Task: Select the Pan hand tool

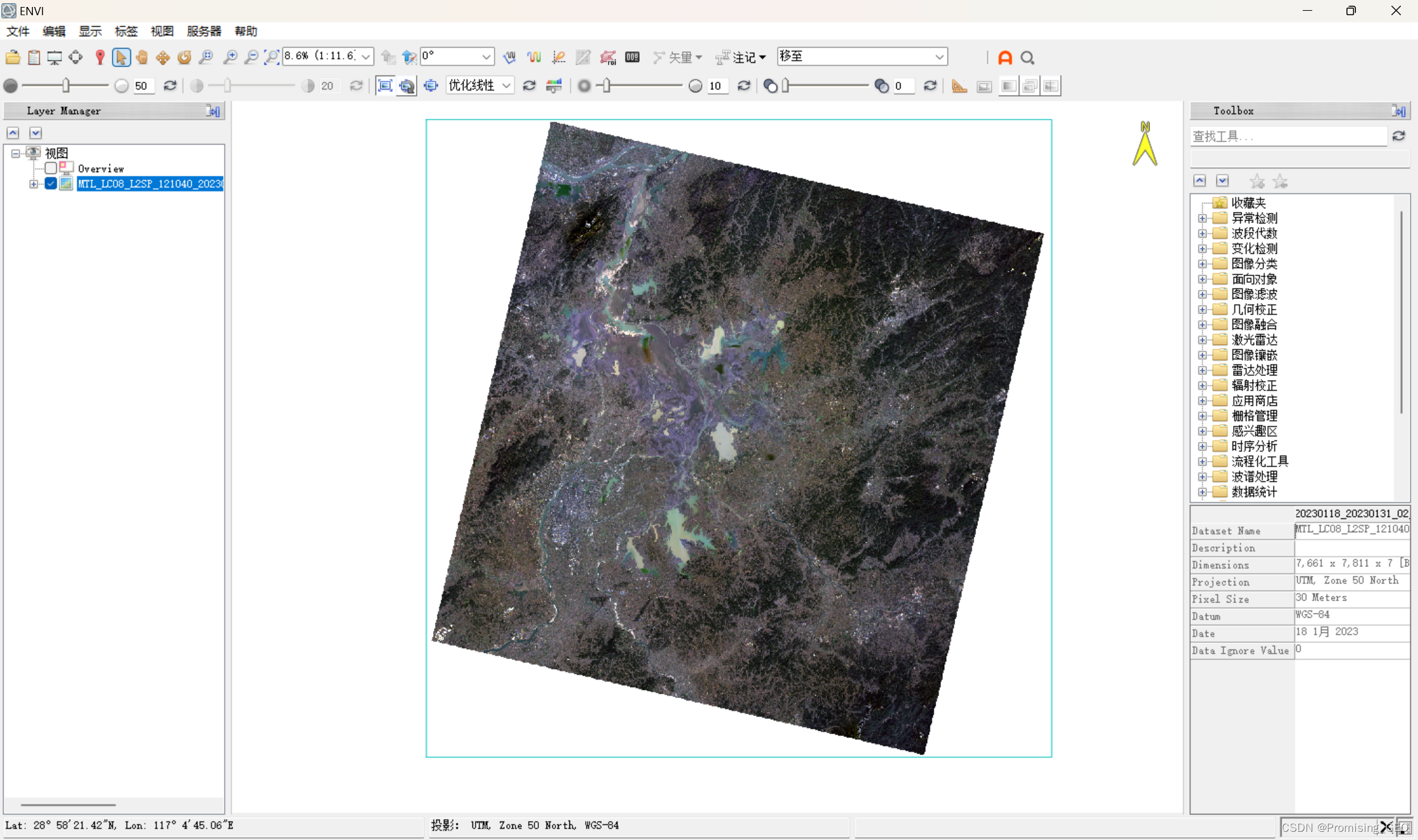Action: (142, 58)
